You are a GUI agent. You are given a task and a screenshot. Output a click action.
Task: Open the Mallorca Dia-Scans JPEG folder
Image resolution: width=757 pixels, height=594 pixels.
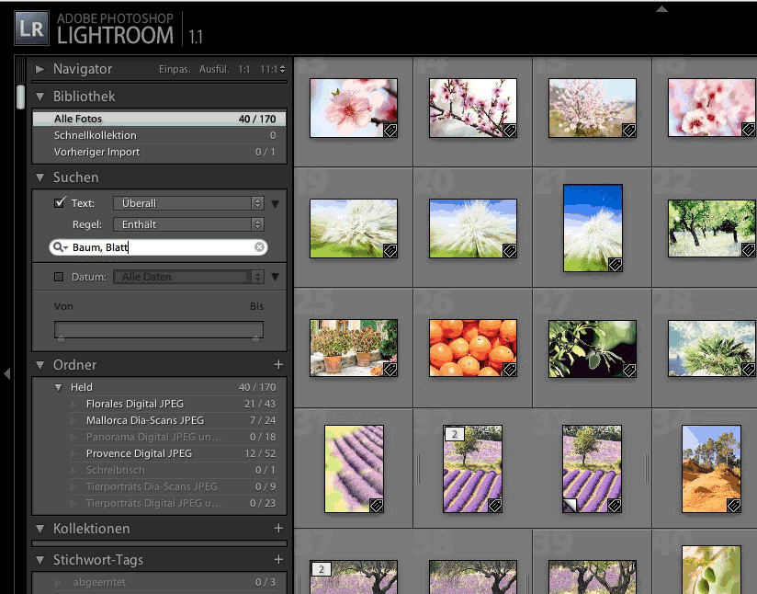159,420
